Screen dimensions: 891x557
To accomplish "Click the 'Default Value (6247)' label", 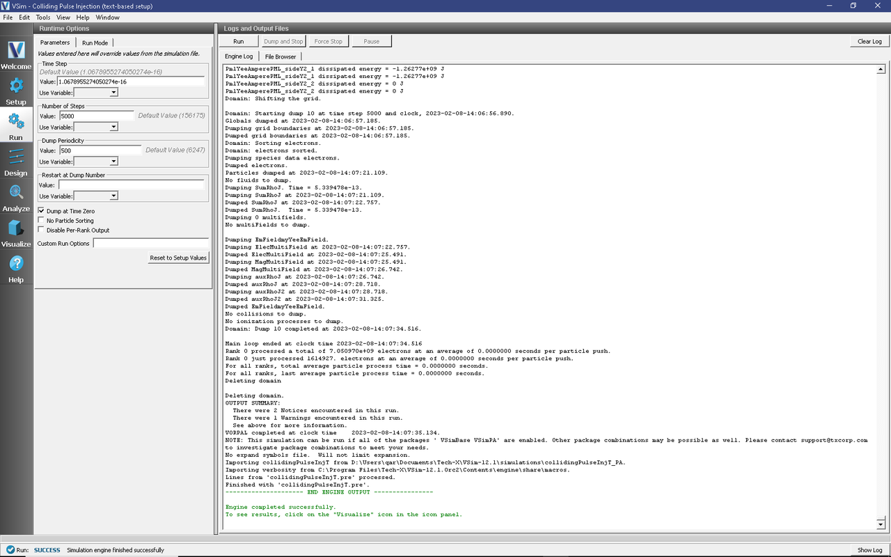I will click(x=175, y=150).
